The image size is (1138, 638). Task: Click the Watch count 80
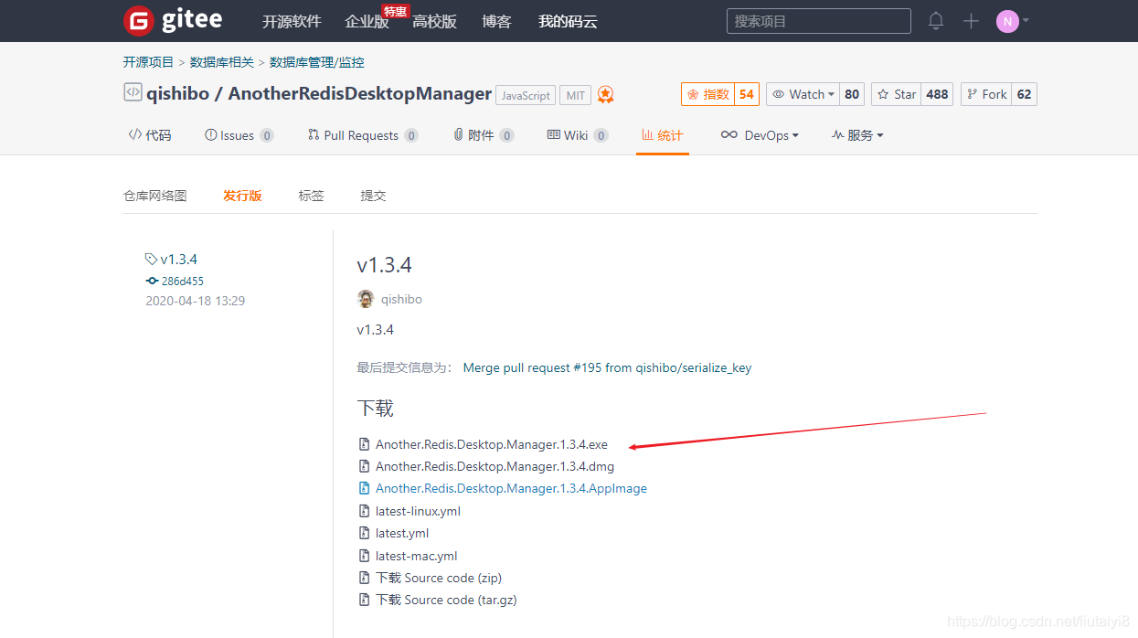tap(852, 94)
